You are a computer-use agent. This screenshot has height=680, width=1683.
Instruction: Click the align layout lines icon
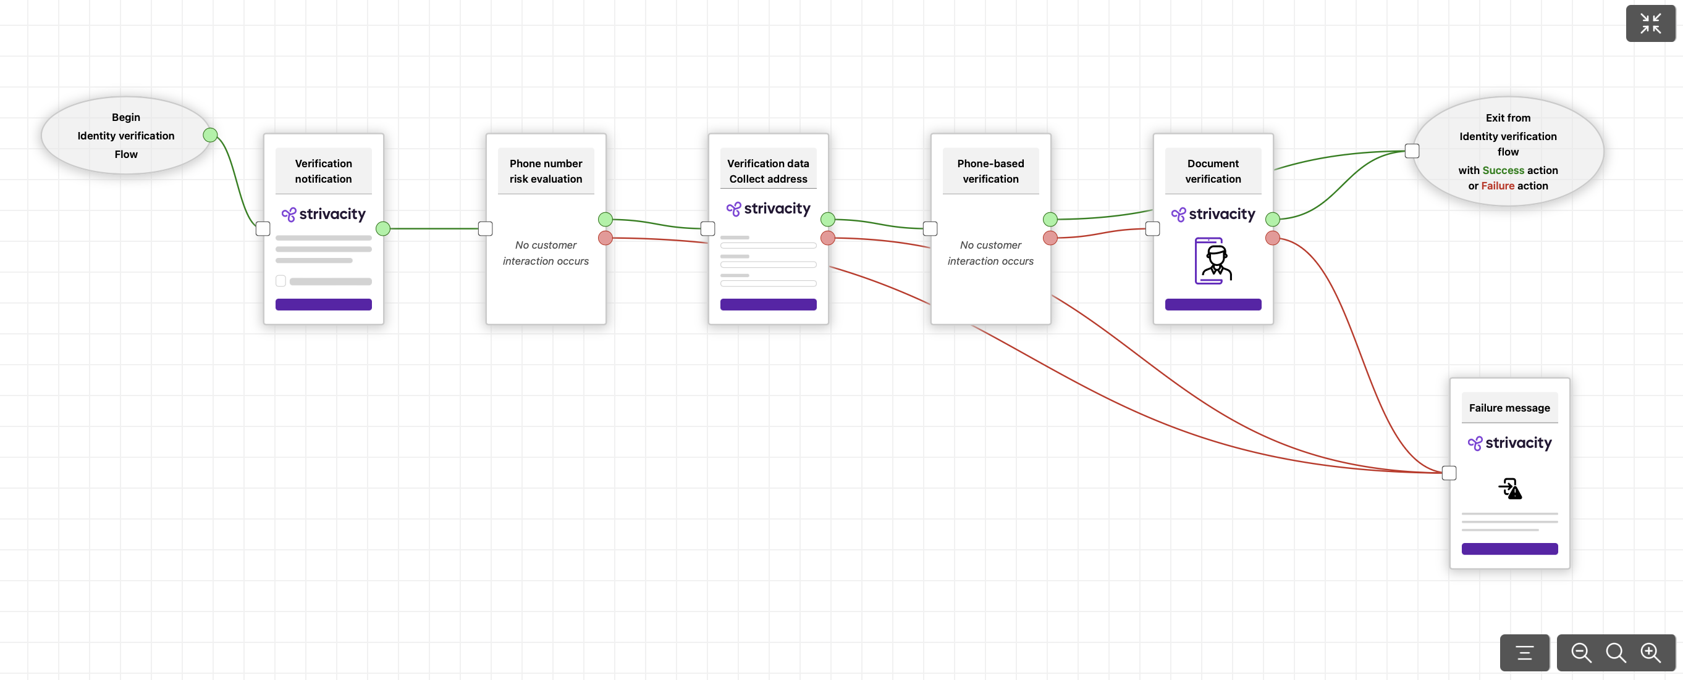1524,653
